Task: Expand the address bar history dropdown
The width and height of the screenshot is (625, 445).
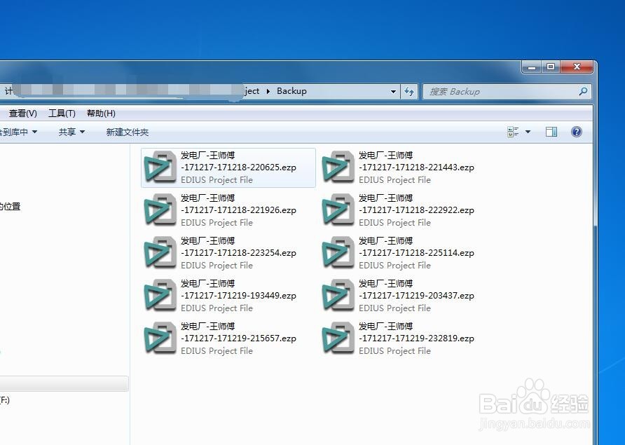Action: point(393,91)
